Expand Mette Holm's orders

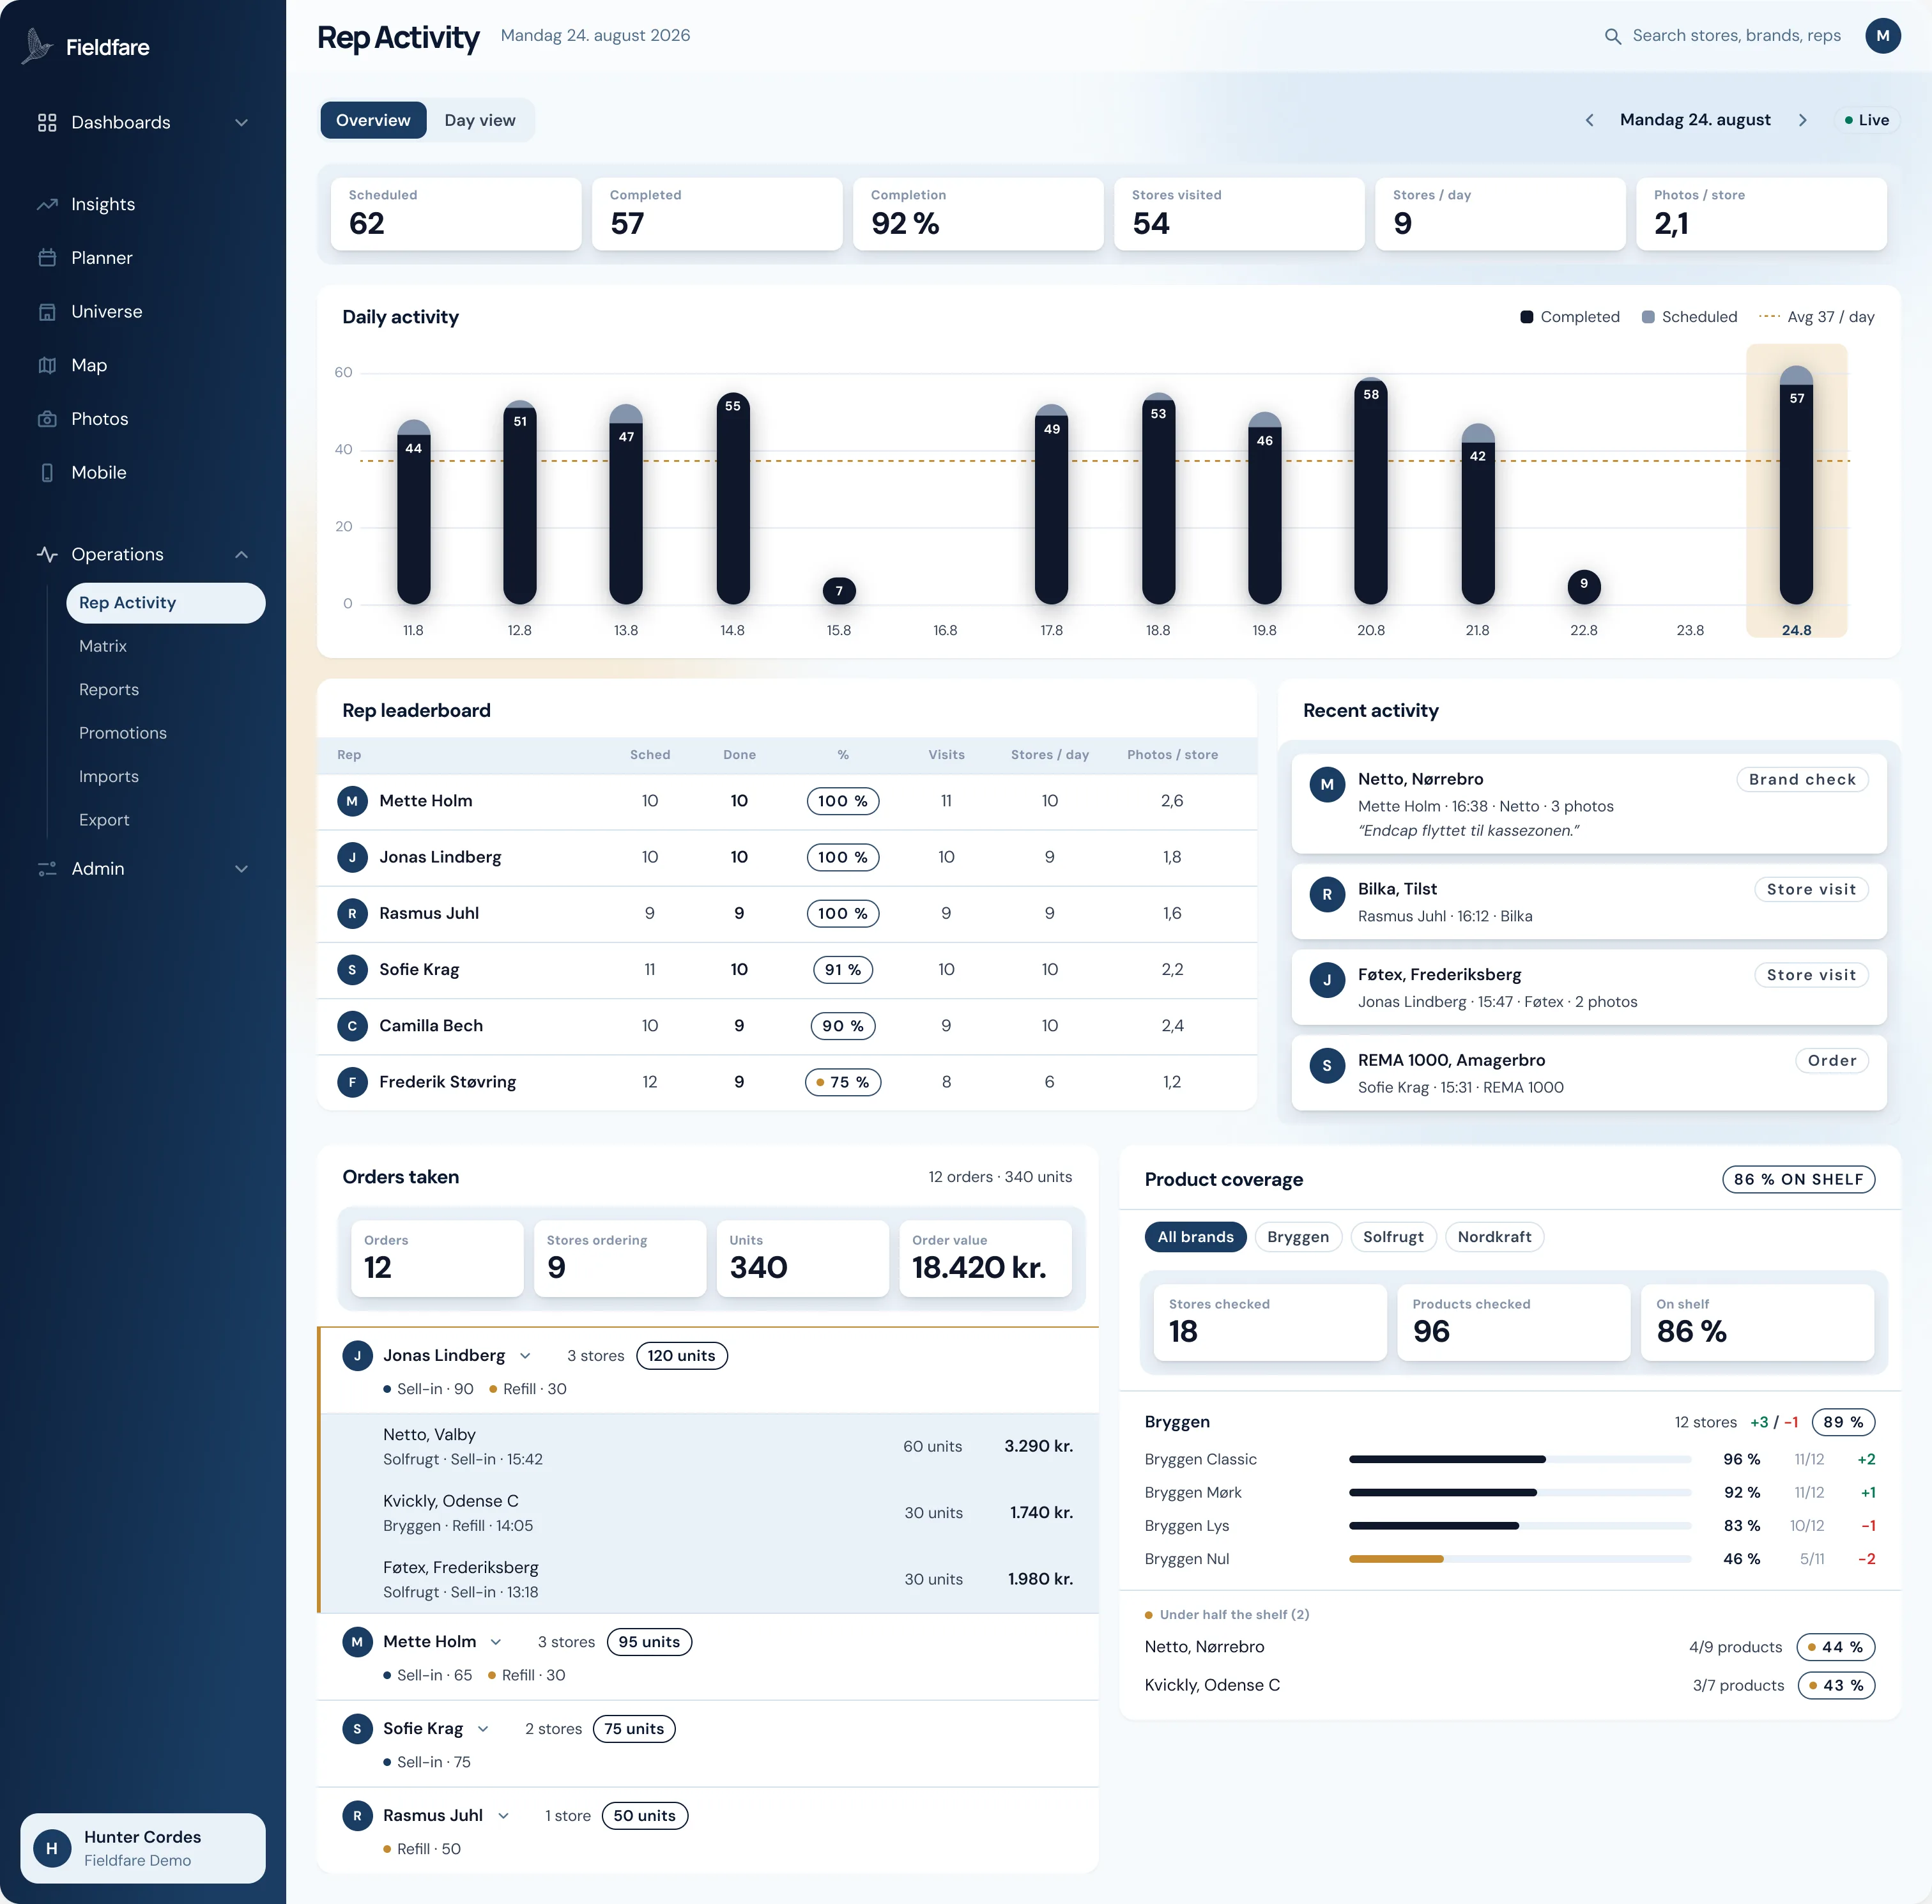point(496,1642)
